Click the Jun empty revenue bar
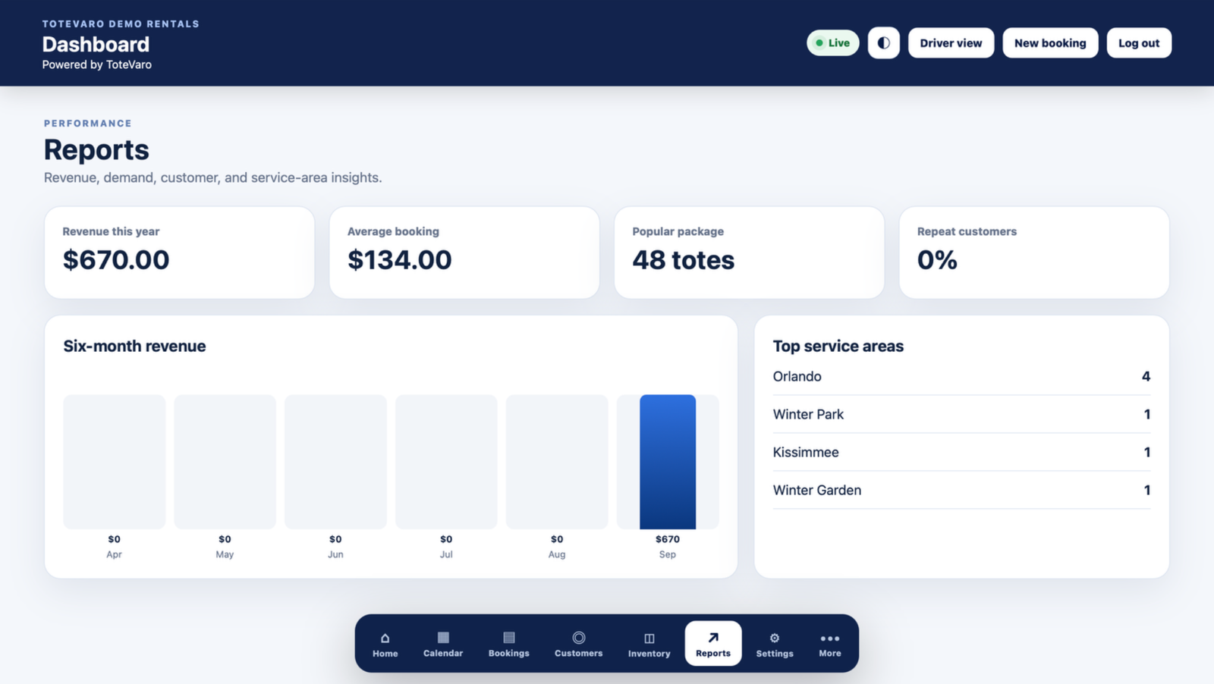 click(335, 462)
